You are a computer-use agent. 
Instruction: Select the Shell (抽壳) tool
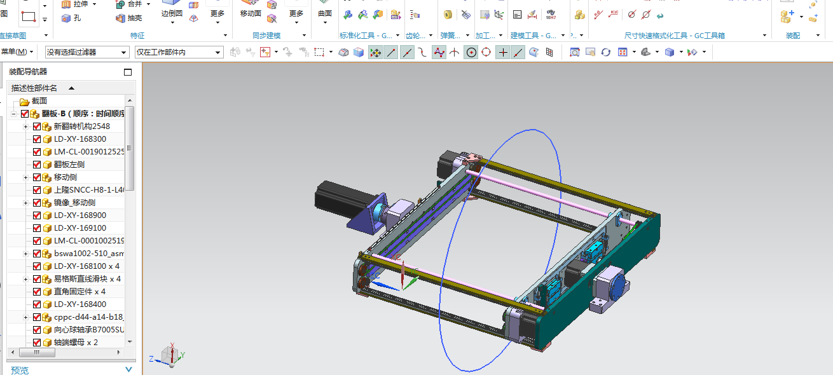pyautogui.click(x=129, y=18)
